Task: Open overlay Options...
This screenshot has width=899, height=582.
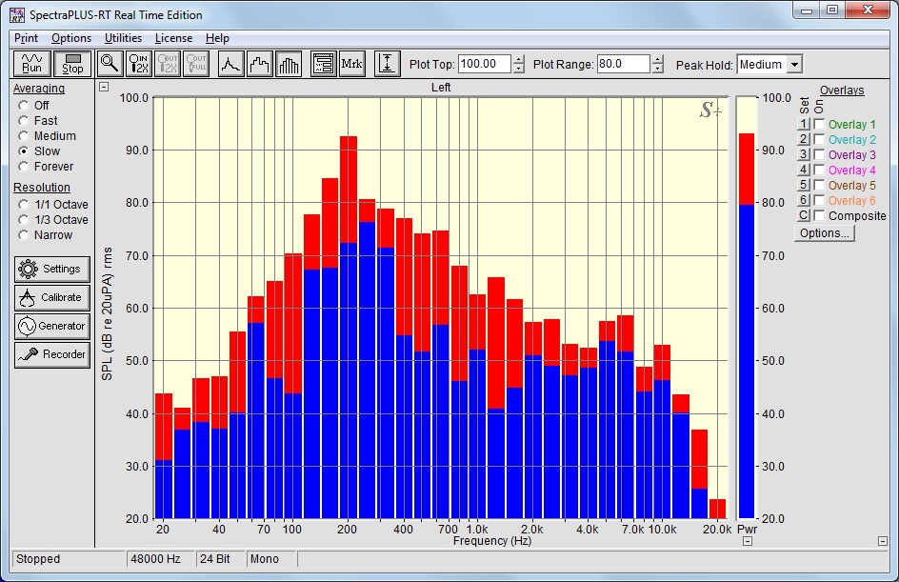Action: 825,232
